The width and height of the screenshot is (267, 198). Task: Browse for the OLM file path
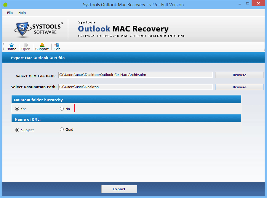(239, 75)
